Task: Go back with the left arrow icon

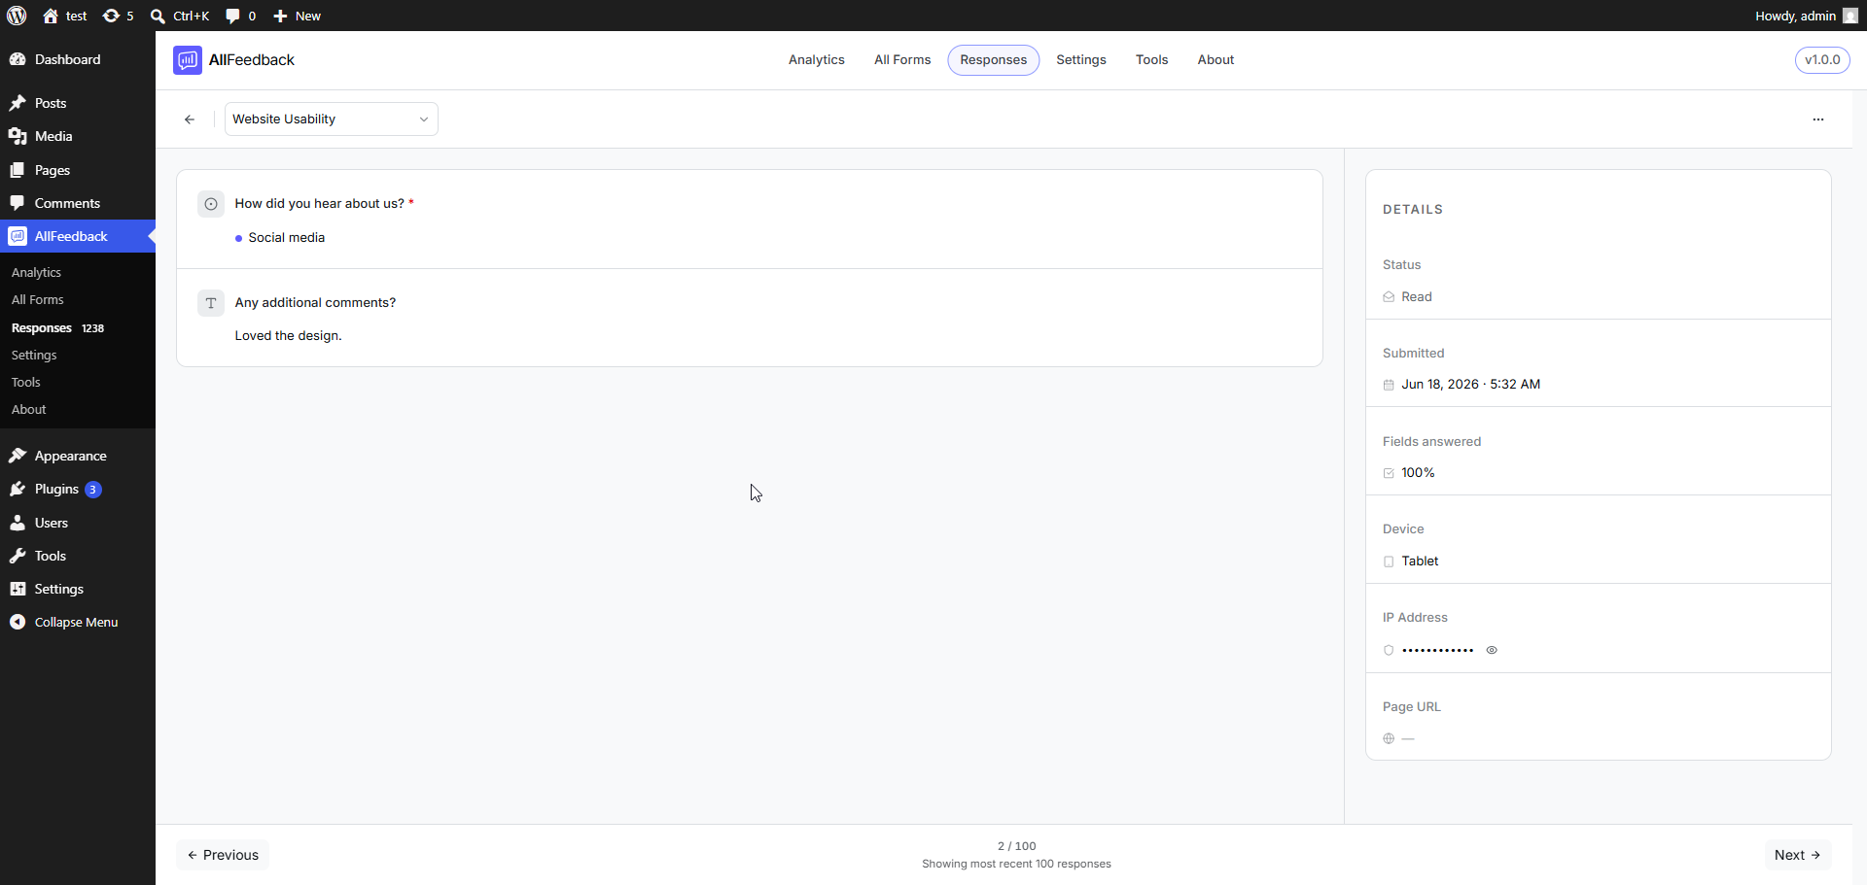Action: point(190,119)
